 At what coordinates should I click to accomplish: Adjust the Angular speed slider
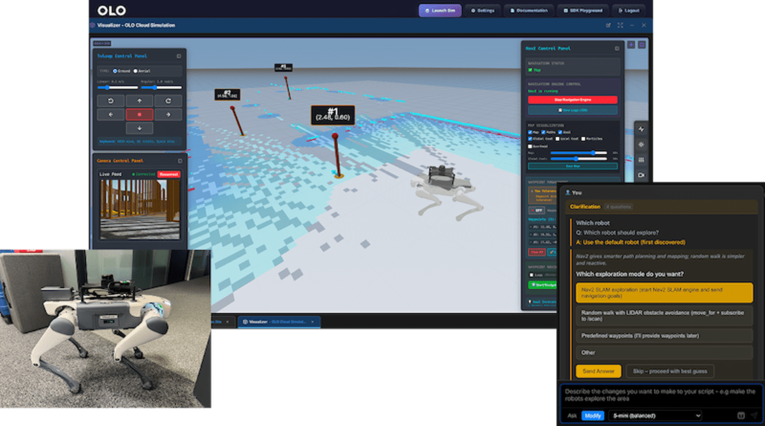point(161,87)
